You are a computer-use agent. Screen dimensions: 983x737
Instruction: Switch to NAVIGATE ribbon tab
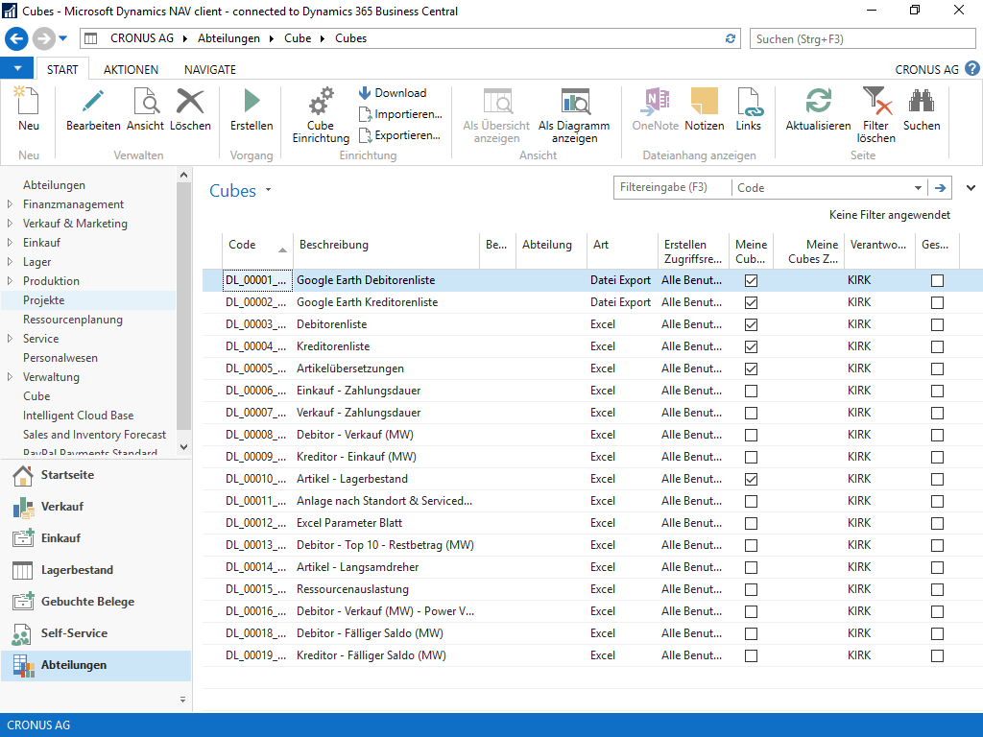click(210, 69)
